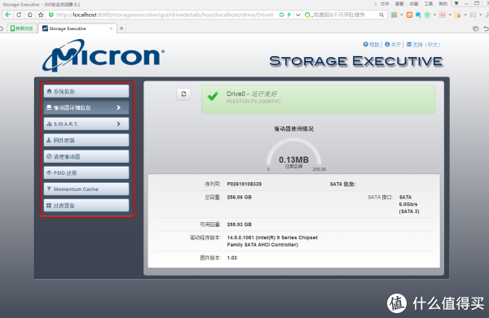Open PSID 还原 revert item
Screen dimensions: 489x318
click(86, 172)
